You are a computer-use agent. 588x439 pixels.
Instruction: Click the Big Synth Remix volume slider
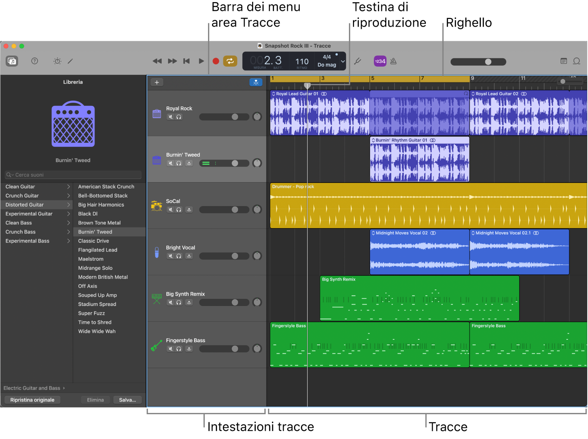pyautogui.click(x=224, y=302)
